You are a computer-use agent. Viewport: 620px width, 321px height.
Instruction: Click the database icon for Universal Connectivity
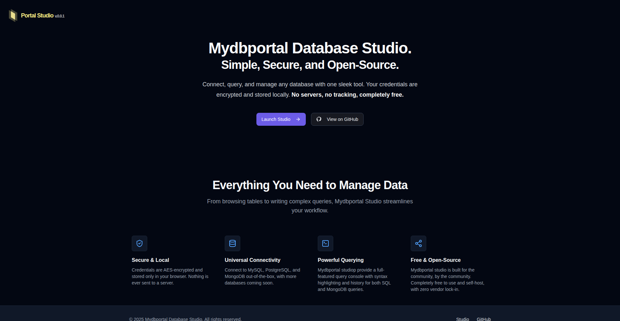pos(232,243)
